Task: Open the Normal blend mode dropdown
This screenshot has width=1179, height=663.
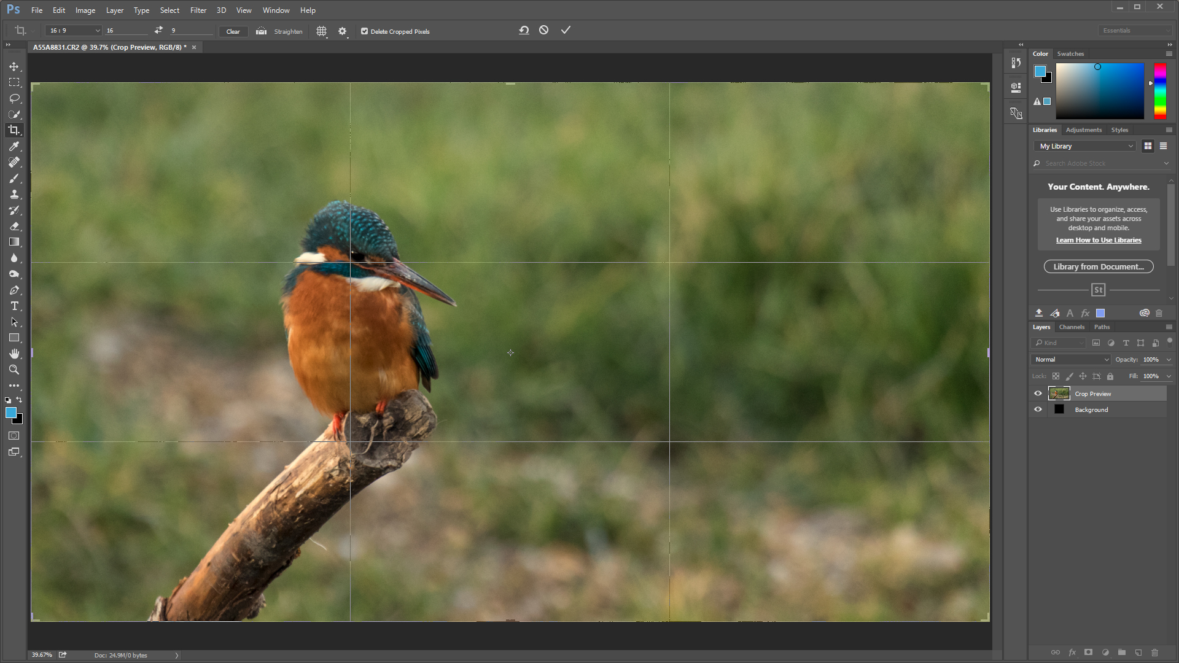Action: tap(1071, 359)
